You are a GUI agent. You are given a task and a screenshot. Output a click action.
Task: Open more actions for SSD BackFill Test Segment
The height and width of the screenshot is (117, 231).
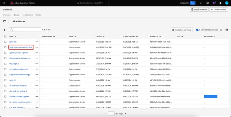click(37, 96)
